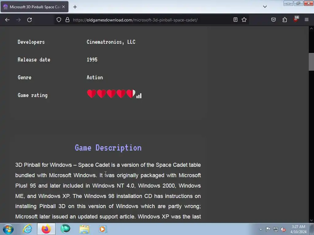Click the address bar URL field

(x=151, y=20)
